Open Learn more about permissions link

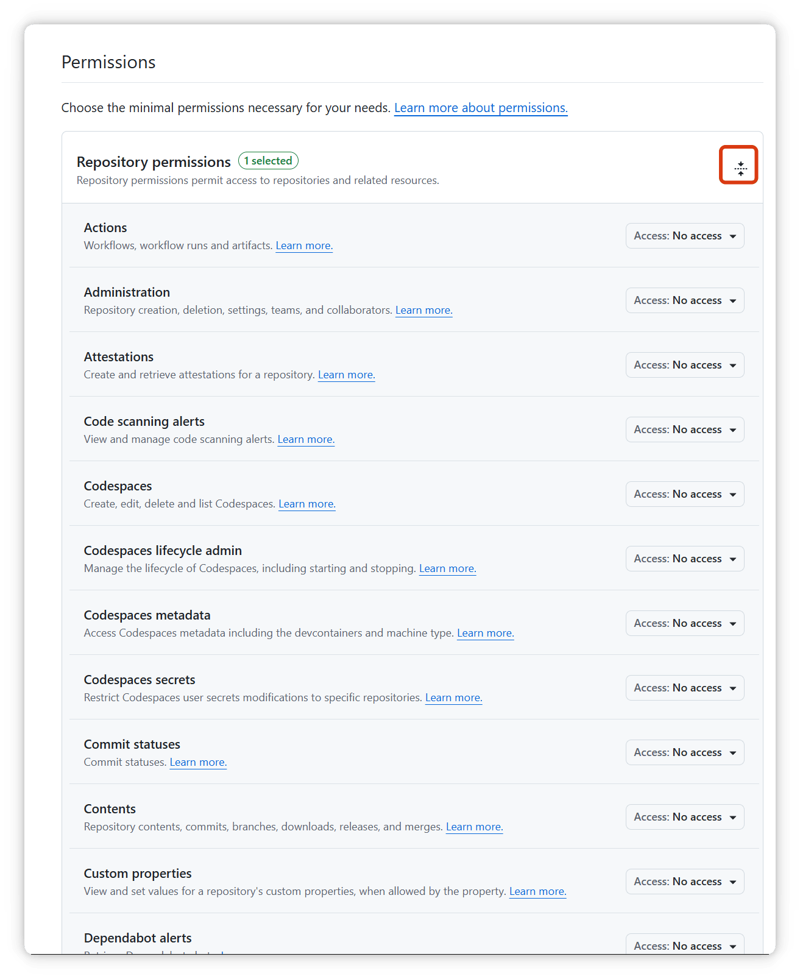[481, 108]
